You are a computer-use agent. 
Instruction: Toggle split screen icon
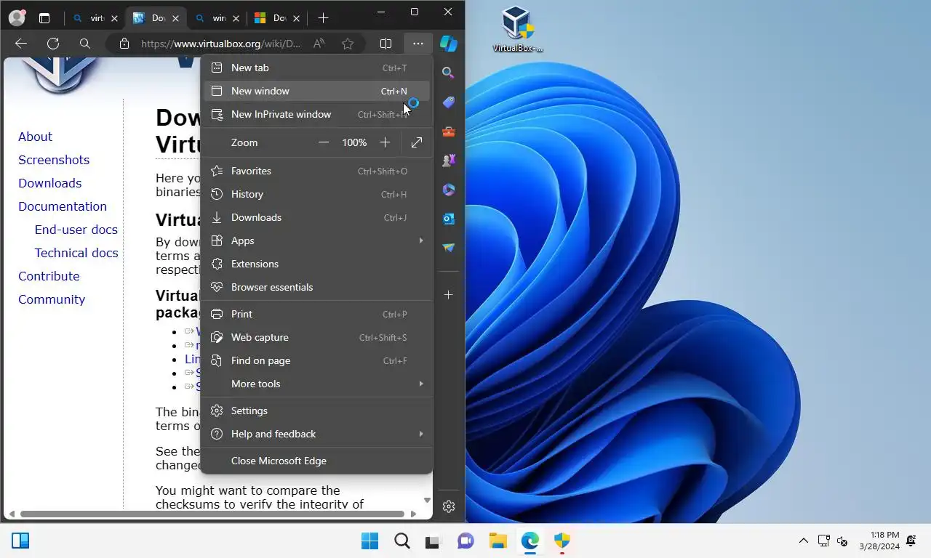coord(386,44)
